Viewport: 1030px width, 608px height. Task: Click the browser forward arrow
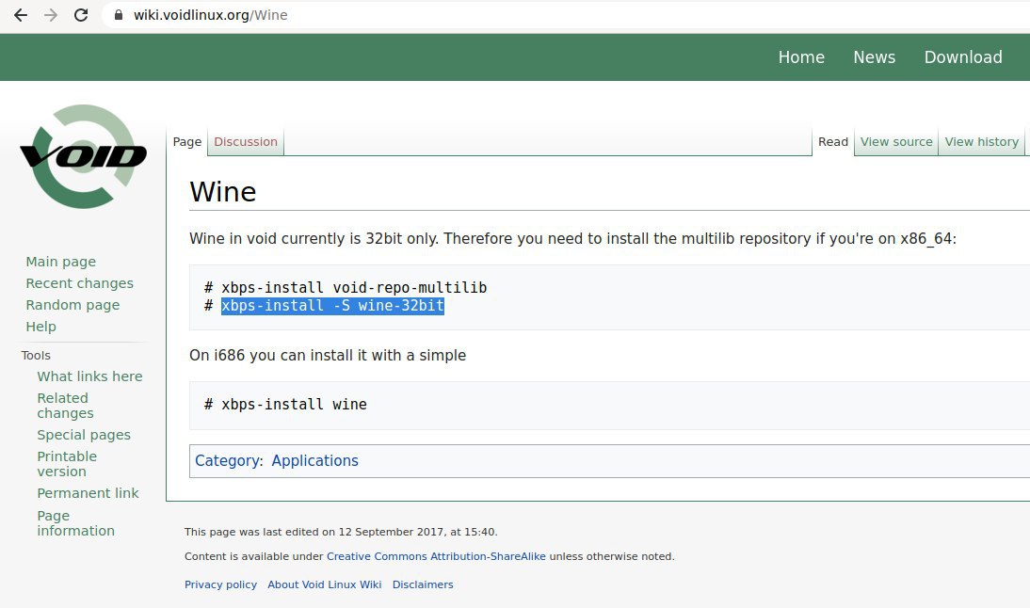(51, 15)
